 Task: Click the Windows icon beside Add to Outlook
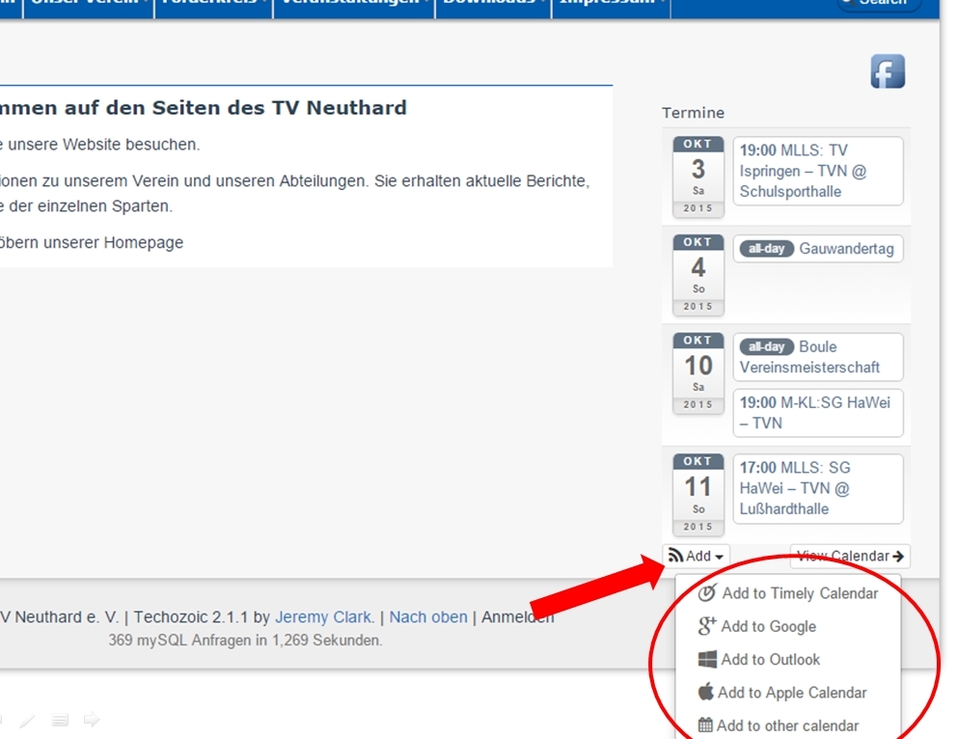coord(707,660)
